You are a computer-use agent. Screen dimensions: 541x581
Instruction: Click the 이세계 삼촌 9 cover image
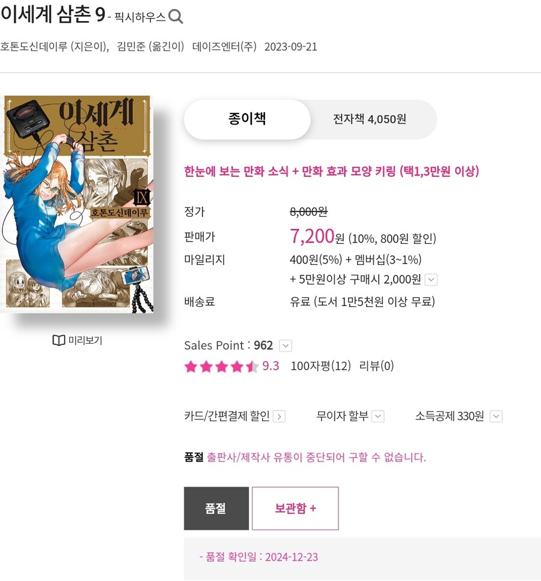[77, 204]
